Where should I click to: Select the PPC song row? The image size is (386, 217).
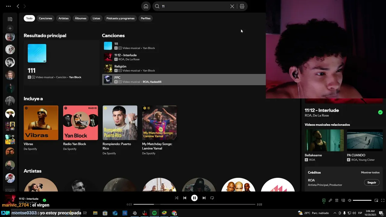pos(184,80)
